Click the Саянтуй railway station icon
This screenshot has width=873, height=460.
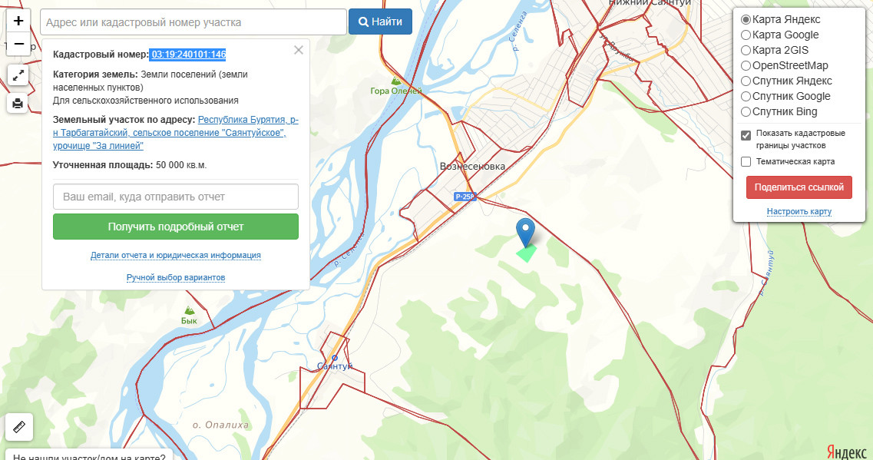click(x=335, y=358)
